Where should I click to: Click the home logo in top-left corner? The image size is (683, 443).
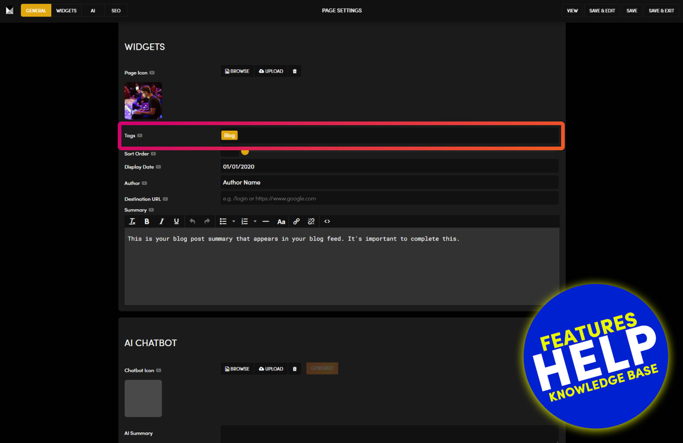(9, 10)
